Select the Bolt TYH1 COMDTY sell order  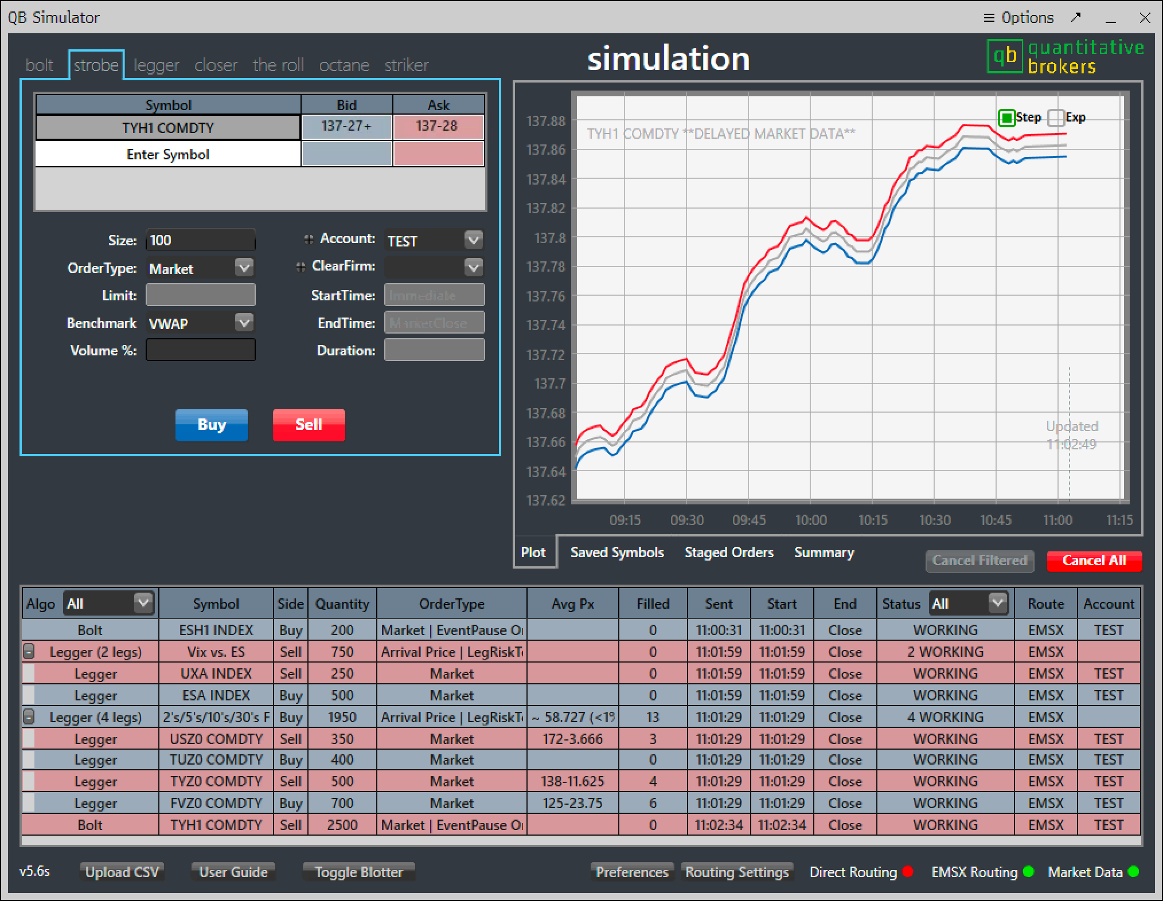click(581, 825)
